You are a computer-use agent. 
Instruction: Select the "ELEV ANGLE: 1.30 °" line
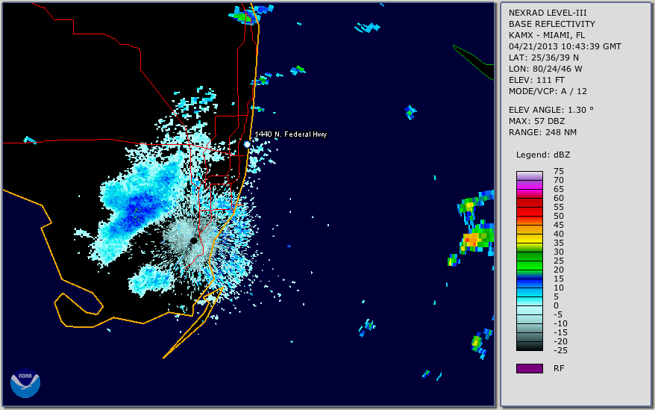[x=551, y=110]
